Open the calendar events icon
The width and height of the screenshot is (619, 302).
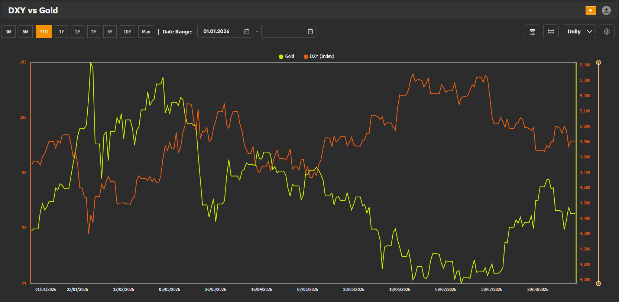point(532,32)
